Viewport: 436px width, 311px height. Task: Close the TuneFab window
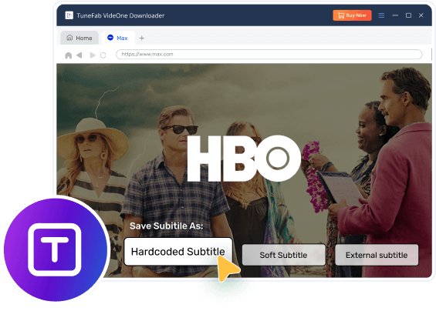pos(421,15)
